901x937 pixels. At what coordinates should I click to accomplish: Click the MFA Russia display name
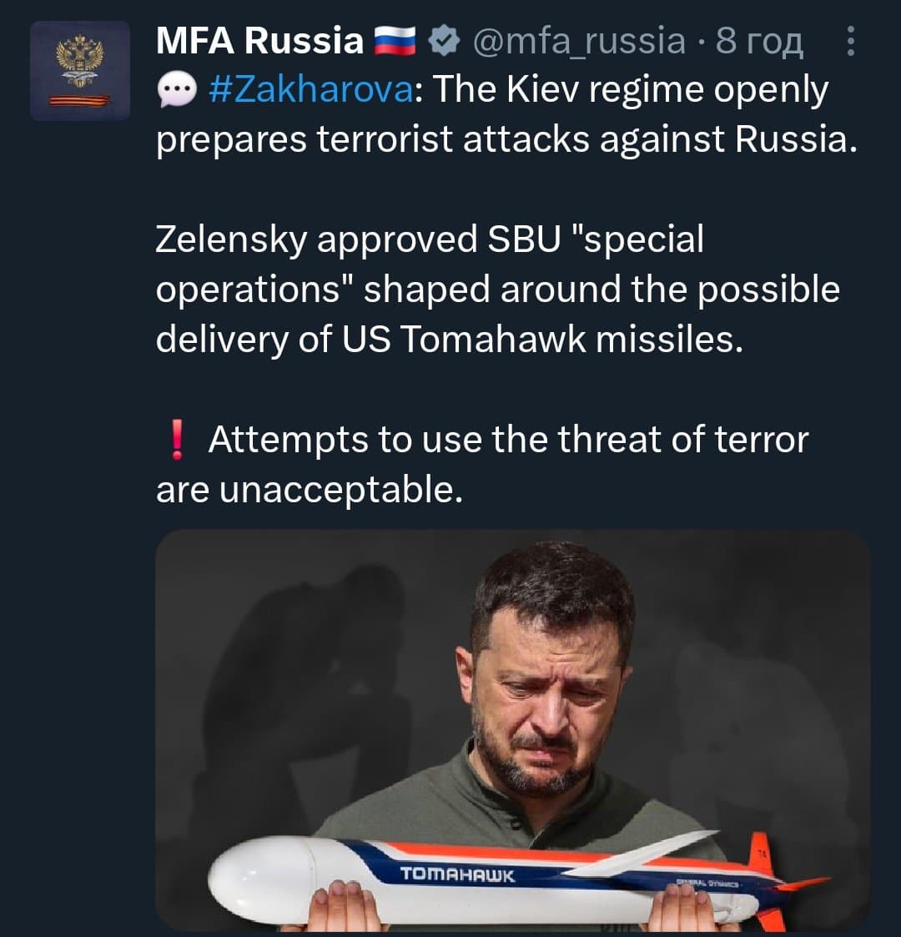259,40
